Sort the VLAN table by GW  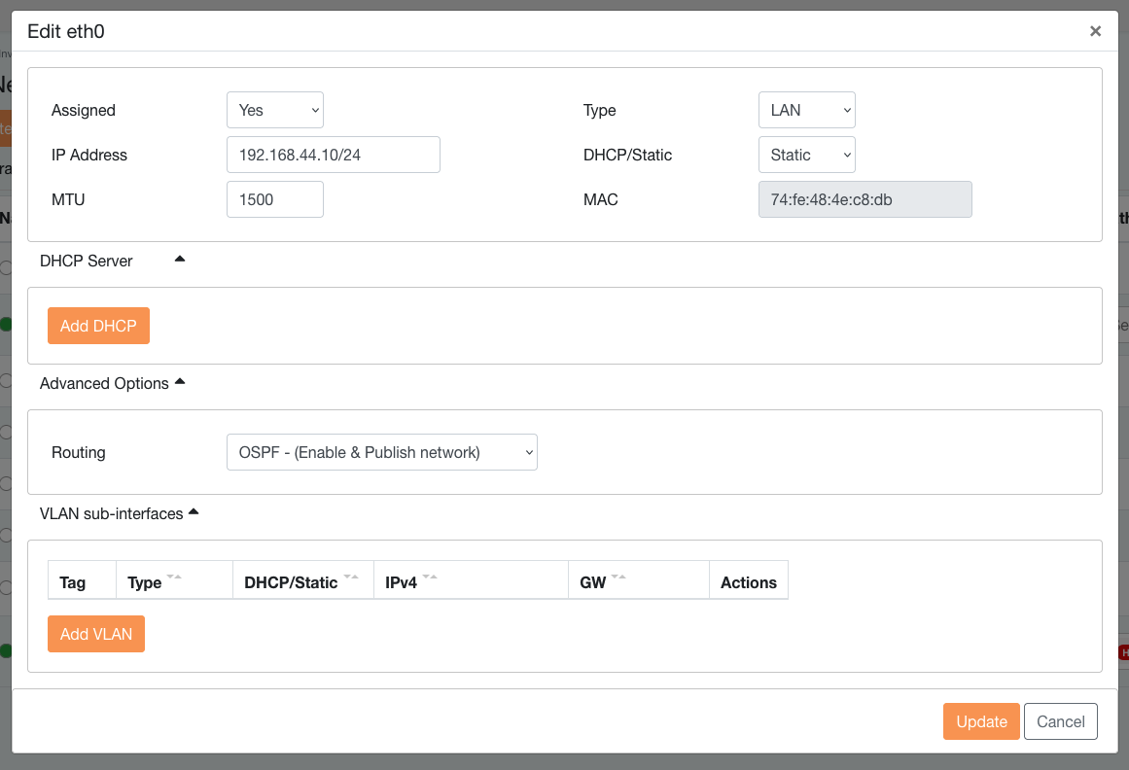pos(617,579)
